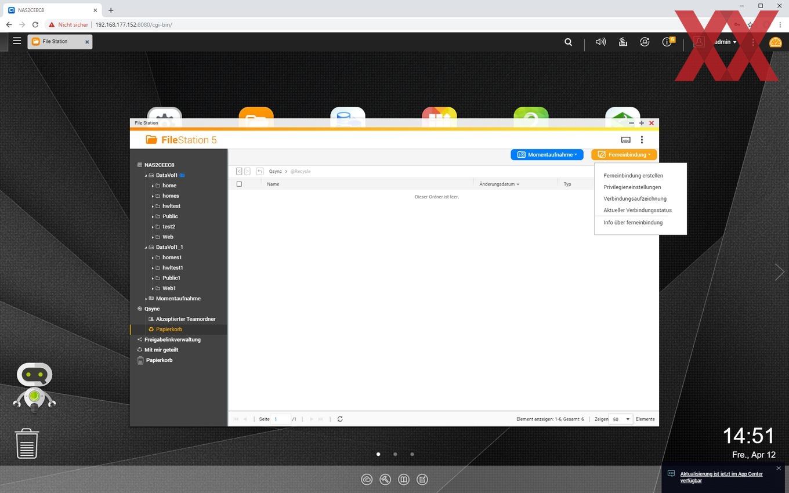Expand the Momentaufnahme tree node
This screenshot has width=789, height=493.
click(x=146, y=299)
